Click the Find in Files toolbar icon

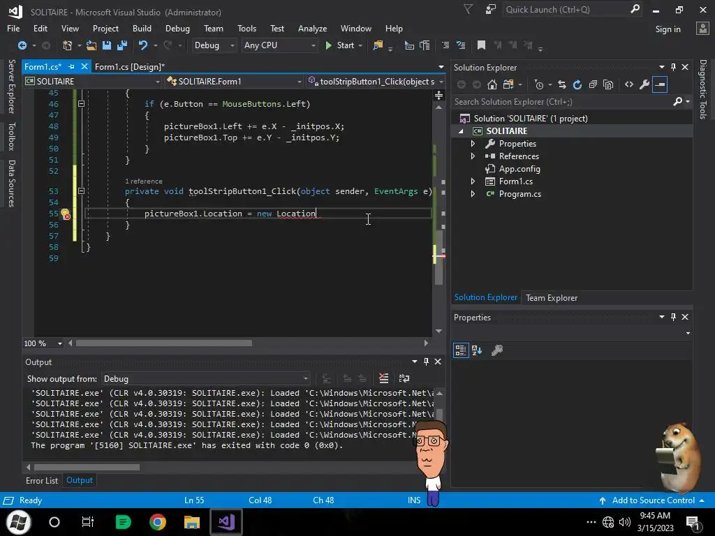[x=378, y=45]
